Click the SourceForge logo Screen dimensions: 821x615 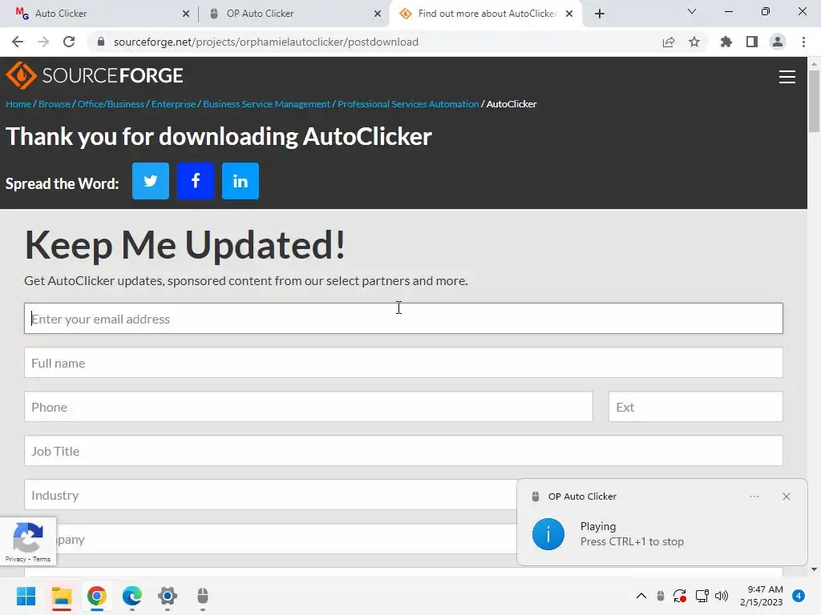pyautogui.click(x=95, y=75)
